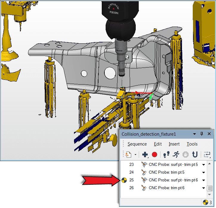Toggle the pin on Collision_detection_fixture1 panel
The width and height of the screenshot is (216, 208).
pos(202,134)
